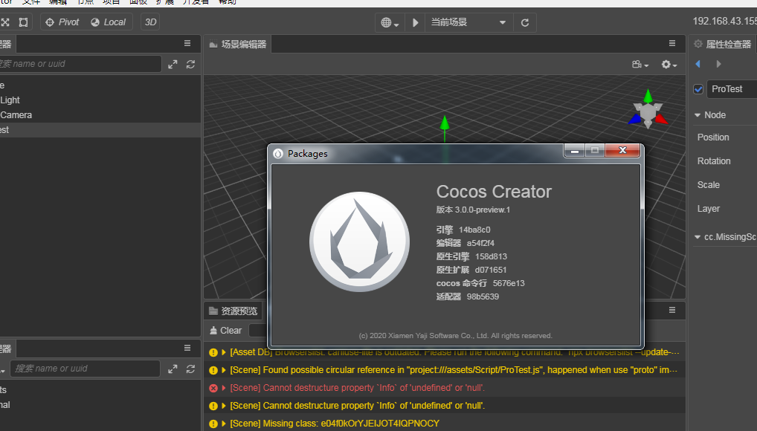
Task: Click the refresh preview icon
Action: [x=525, y=23]
